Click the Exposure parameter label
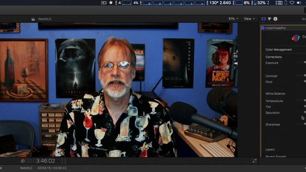This screenshot has height=172, width=306. coord(272,63)
